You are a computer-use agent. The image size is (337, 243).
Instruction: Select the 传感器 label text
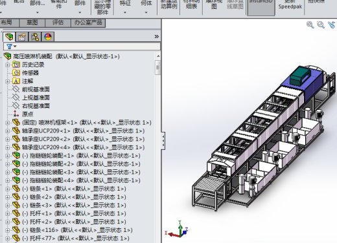(x=30, y=73)
